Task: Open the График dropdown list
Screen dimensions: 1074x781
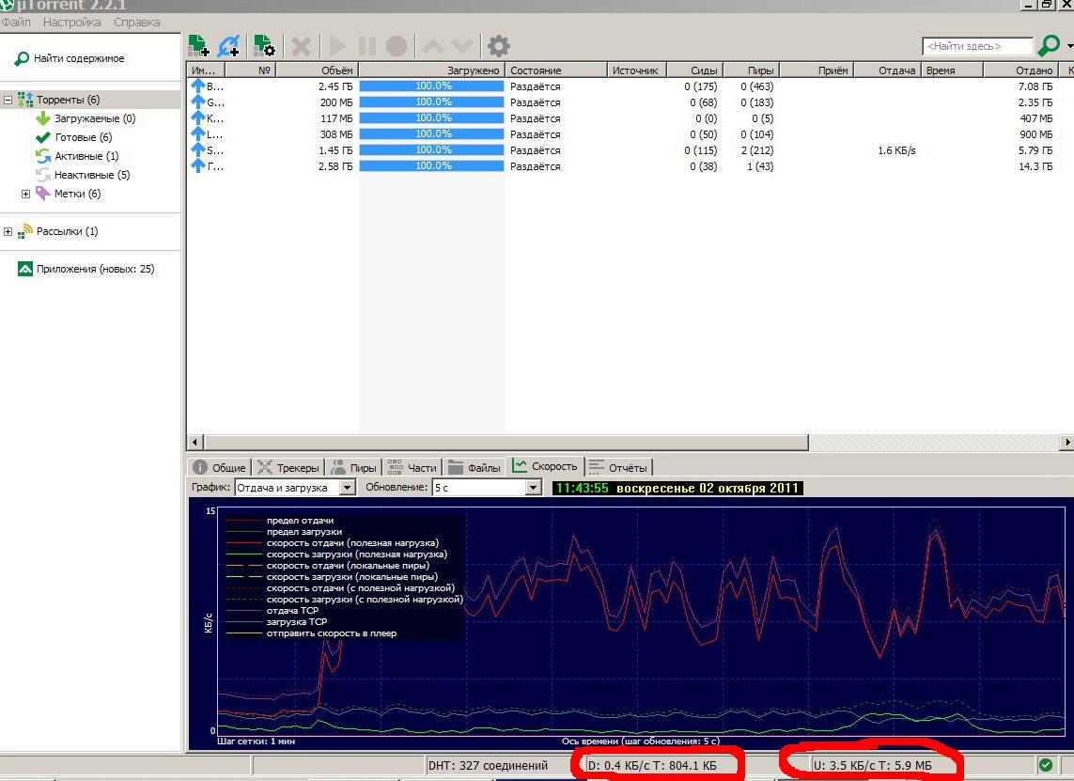Action: [347, 488]
